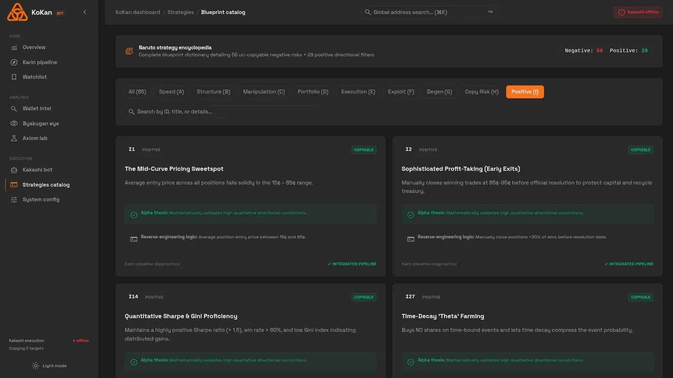Click the Blueprint catalog breadcrumb
The image size is (673, 378).
coord(223,12)
